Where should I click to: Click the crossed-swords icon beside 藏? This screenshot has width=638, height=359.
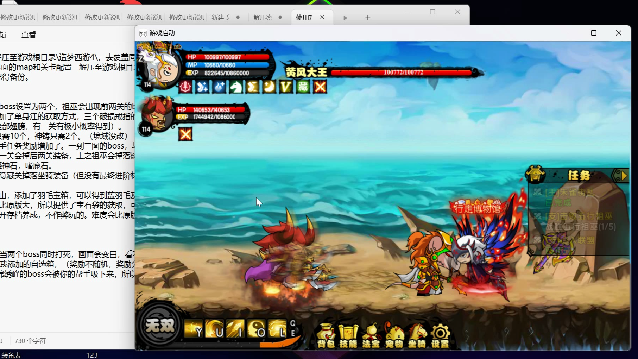coord(320,87)
